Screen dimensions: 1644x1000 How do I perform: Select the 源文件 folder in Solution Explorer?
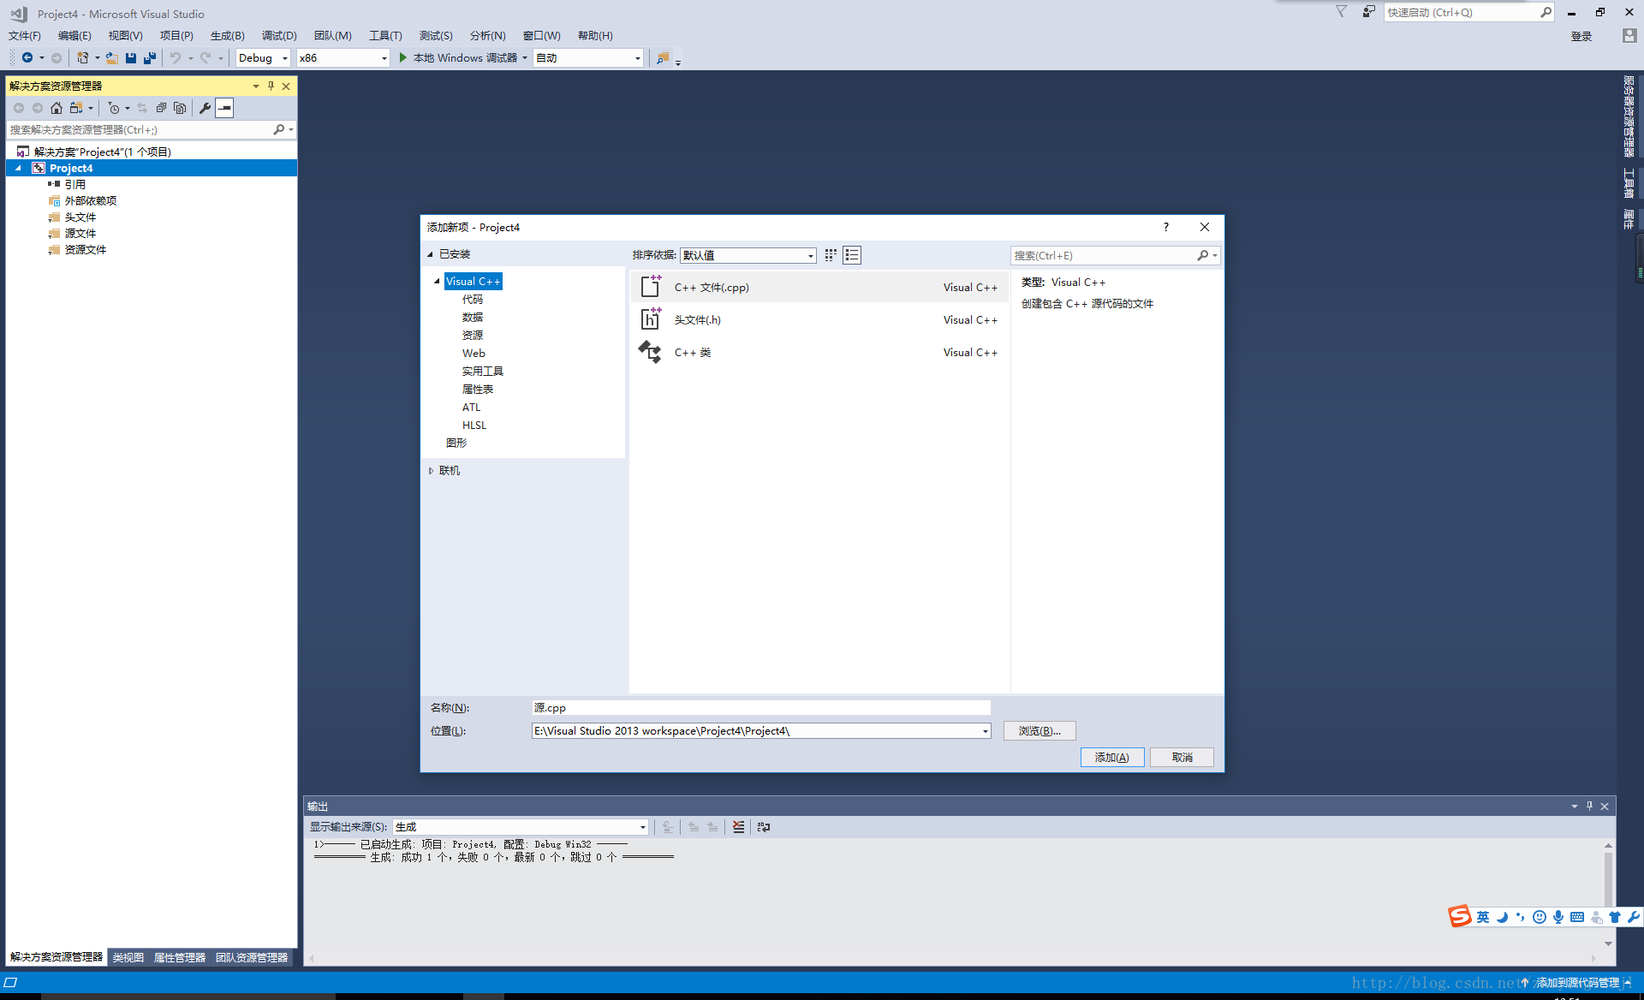point(80,234)
